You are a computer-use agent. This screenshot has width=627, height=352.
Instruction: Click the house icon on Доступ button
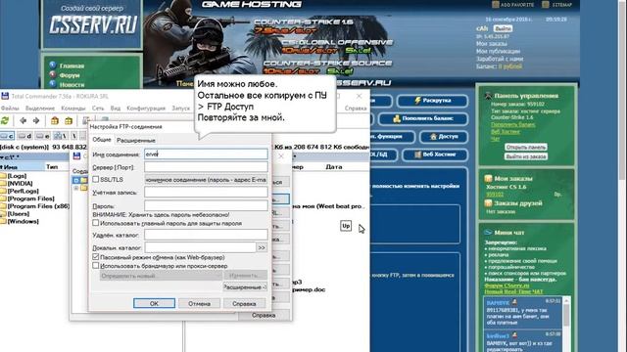pyautogui.click(x=433, y=137)
